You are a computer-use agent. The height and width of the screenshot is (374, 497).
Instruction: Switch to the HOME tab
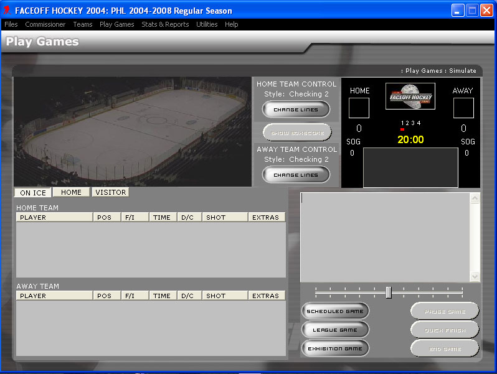click(71, 192)
